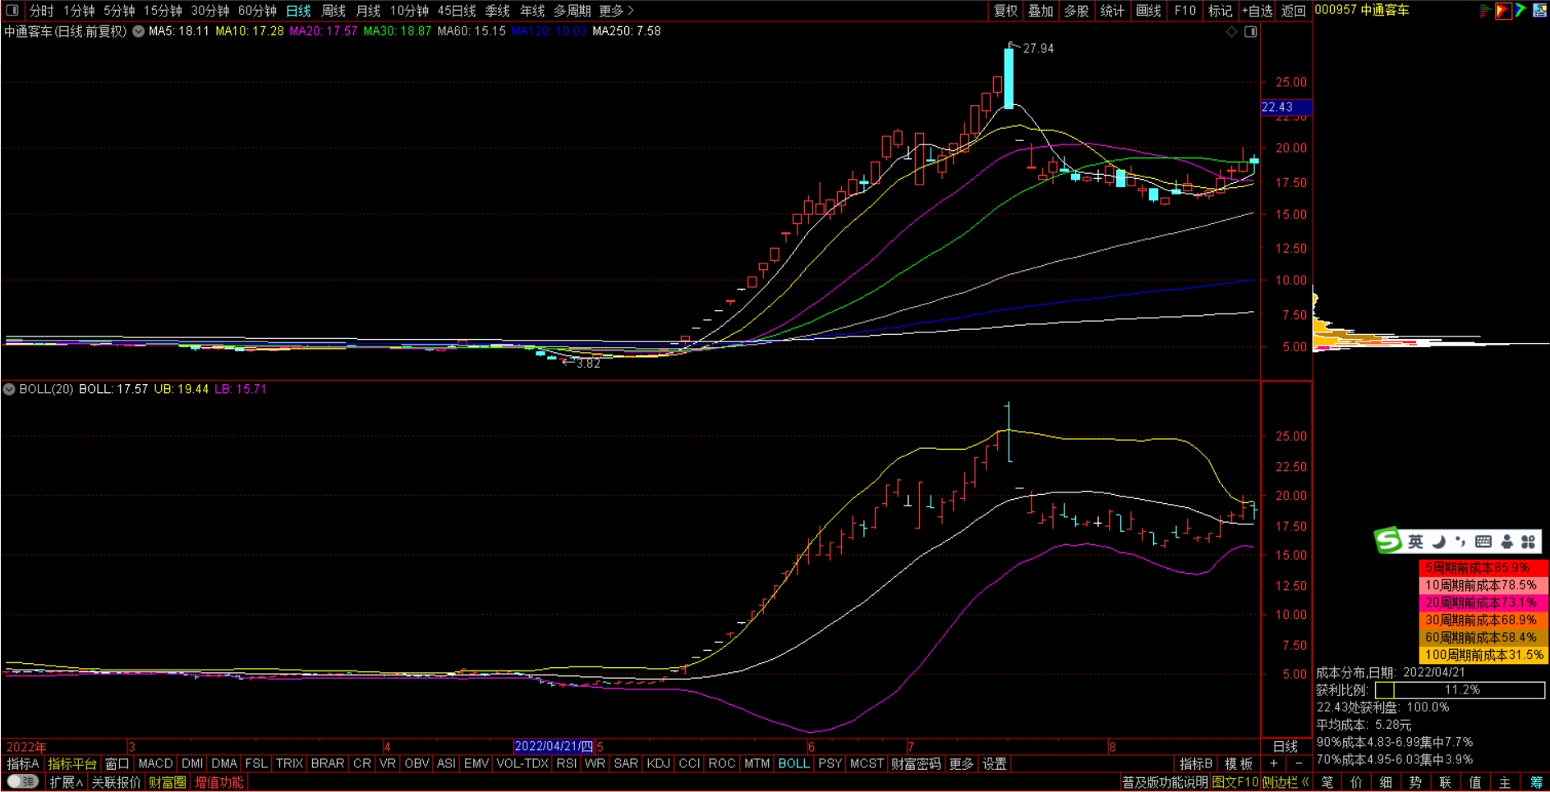Open the Sogou toolbox grid icon
Screen dimensions: 1550x792
pyautogui.click(x=1528, y=542)
